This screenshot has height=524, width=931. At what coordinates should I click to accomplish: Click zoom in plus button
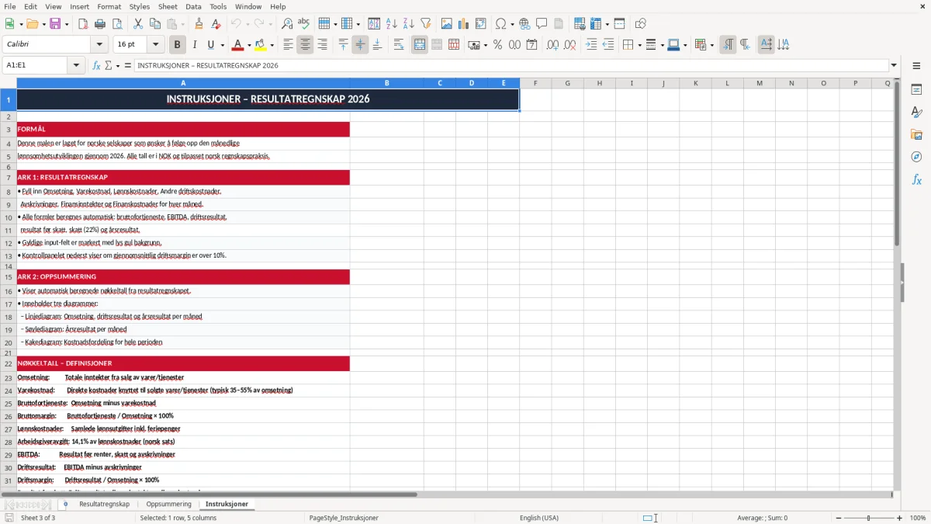900,518
